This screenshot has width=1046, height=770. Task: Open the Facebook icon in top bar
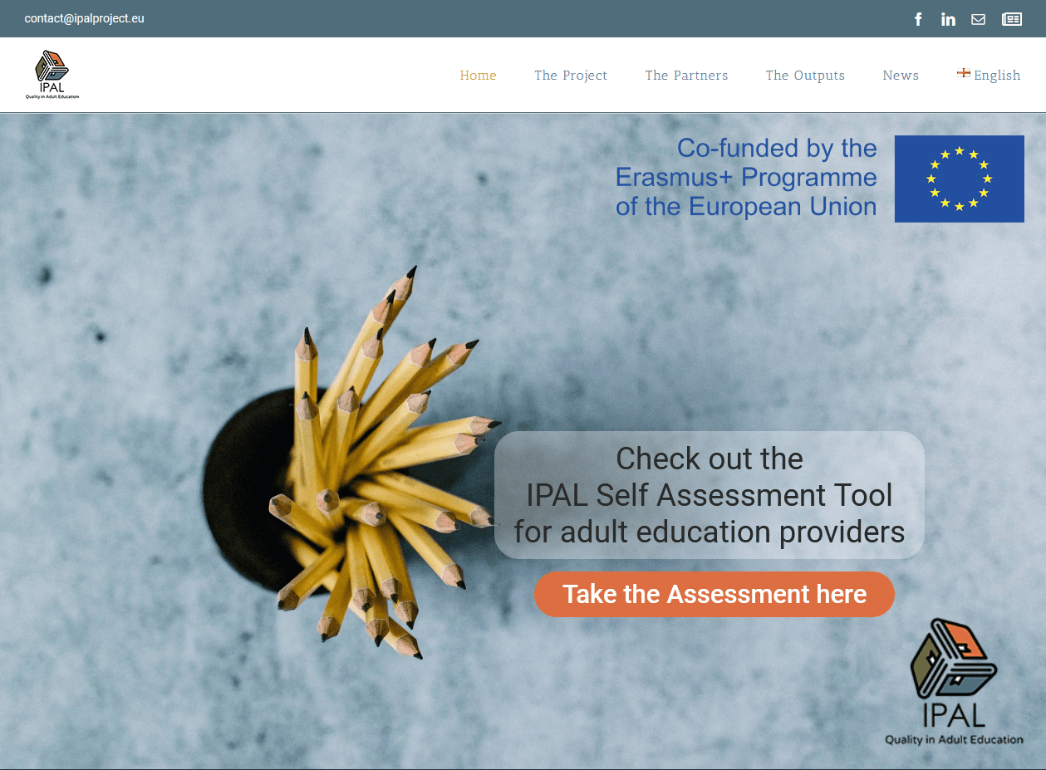[x=918, y=19]
